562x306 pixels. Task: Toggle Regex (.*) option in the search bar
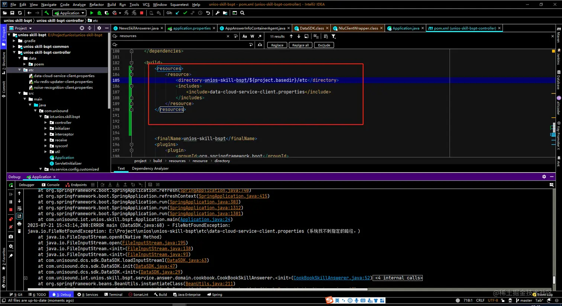260,36
